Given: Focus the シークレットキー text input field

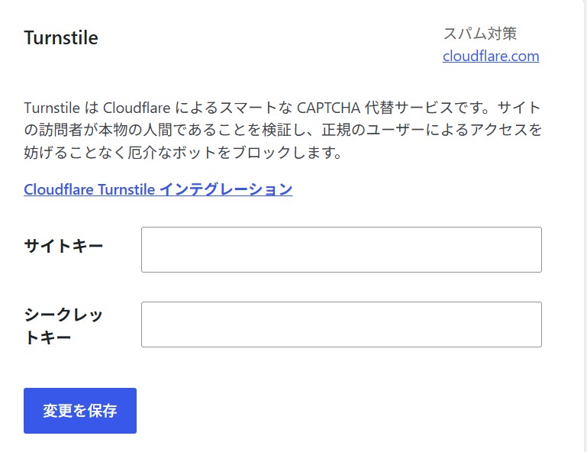Looking at the screenshot, I should (341, 324).
